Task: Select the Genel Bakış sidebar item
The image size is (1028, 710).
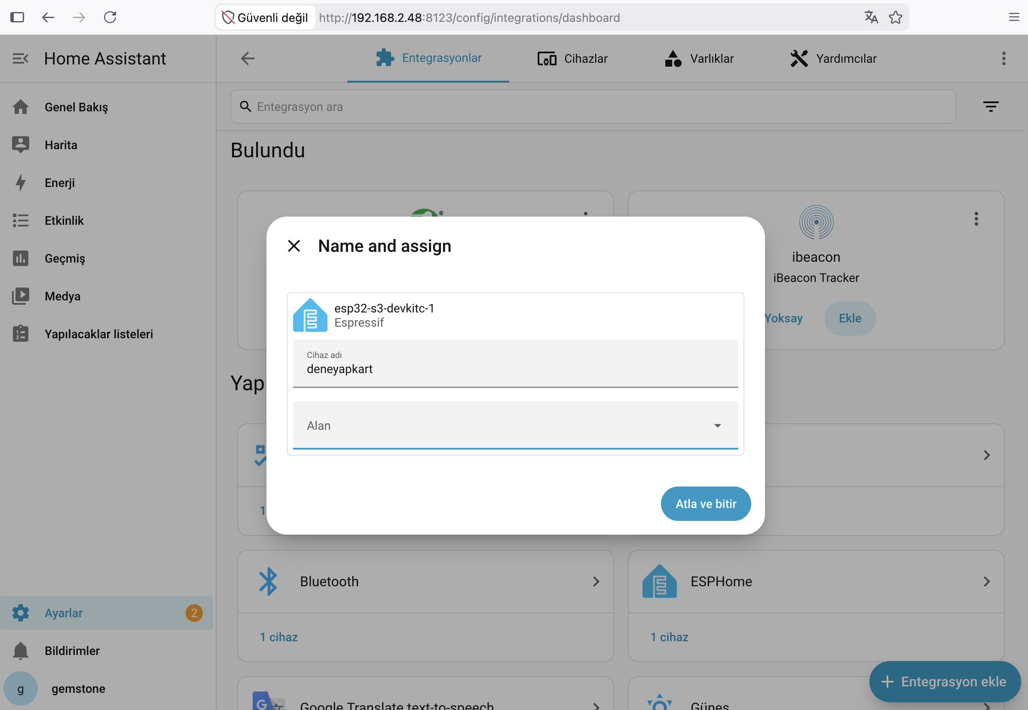Action: pos(107,107)
